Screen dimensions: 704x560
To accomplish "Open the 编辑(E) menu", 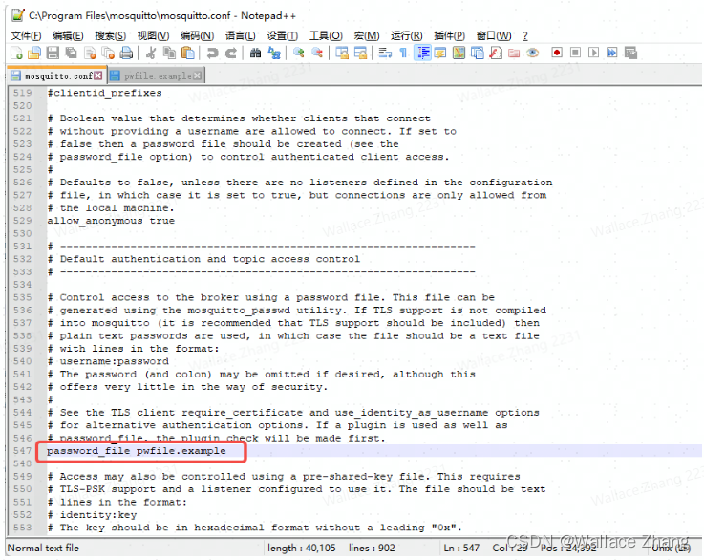I will 68,35.
